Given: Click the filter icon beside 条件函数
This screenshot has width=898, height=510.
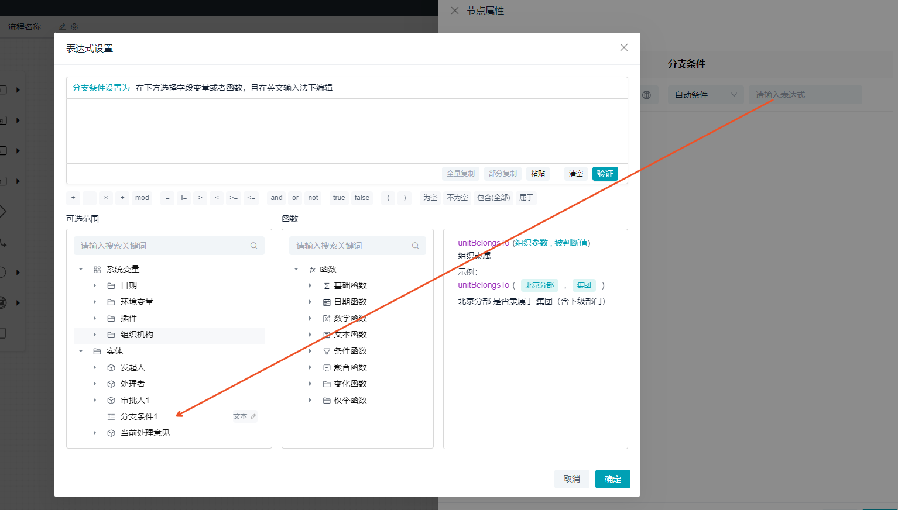Looking at the screenshot, I should coord(327,352).
